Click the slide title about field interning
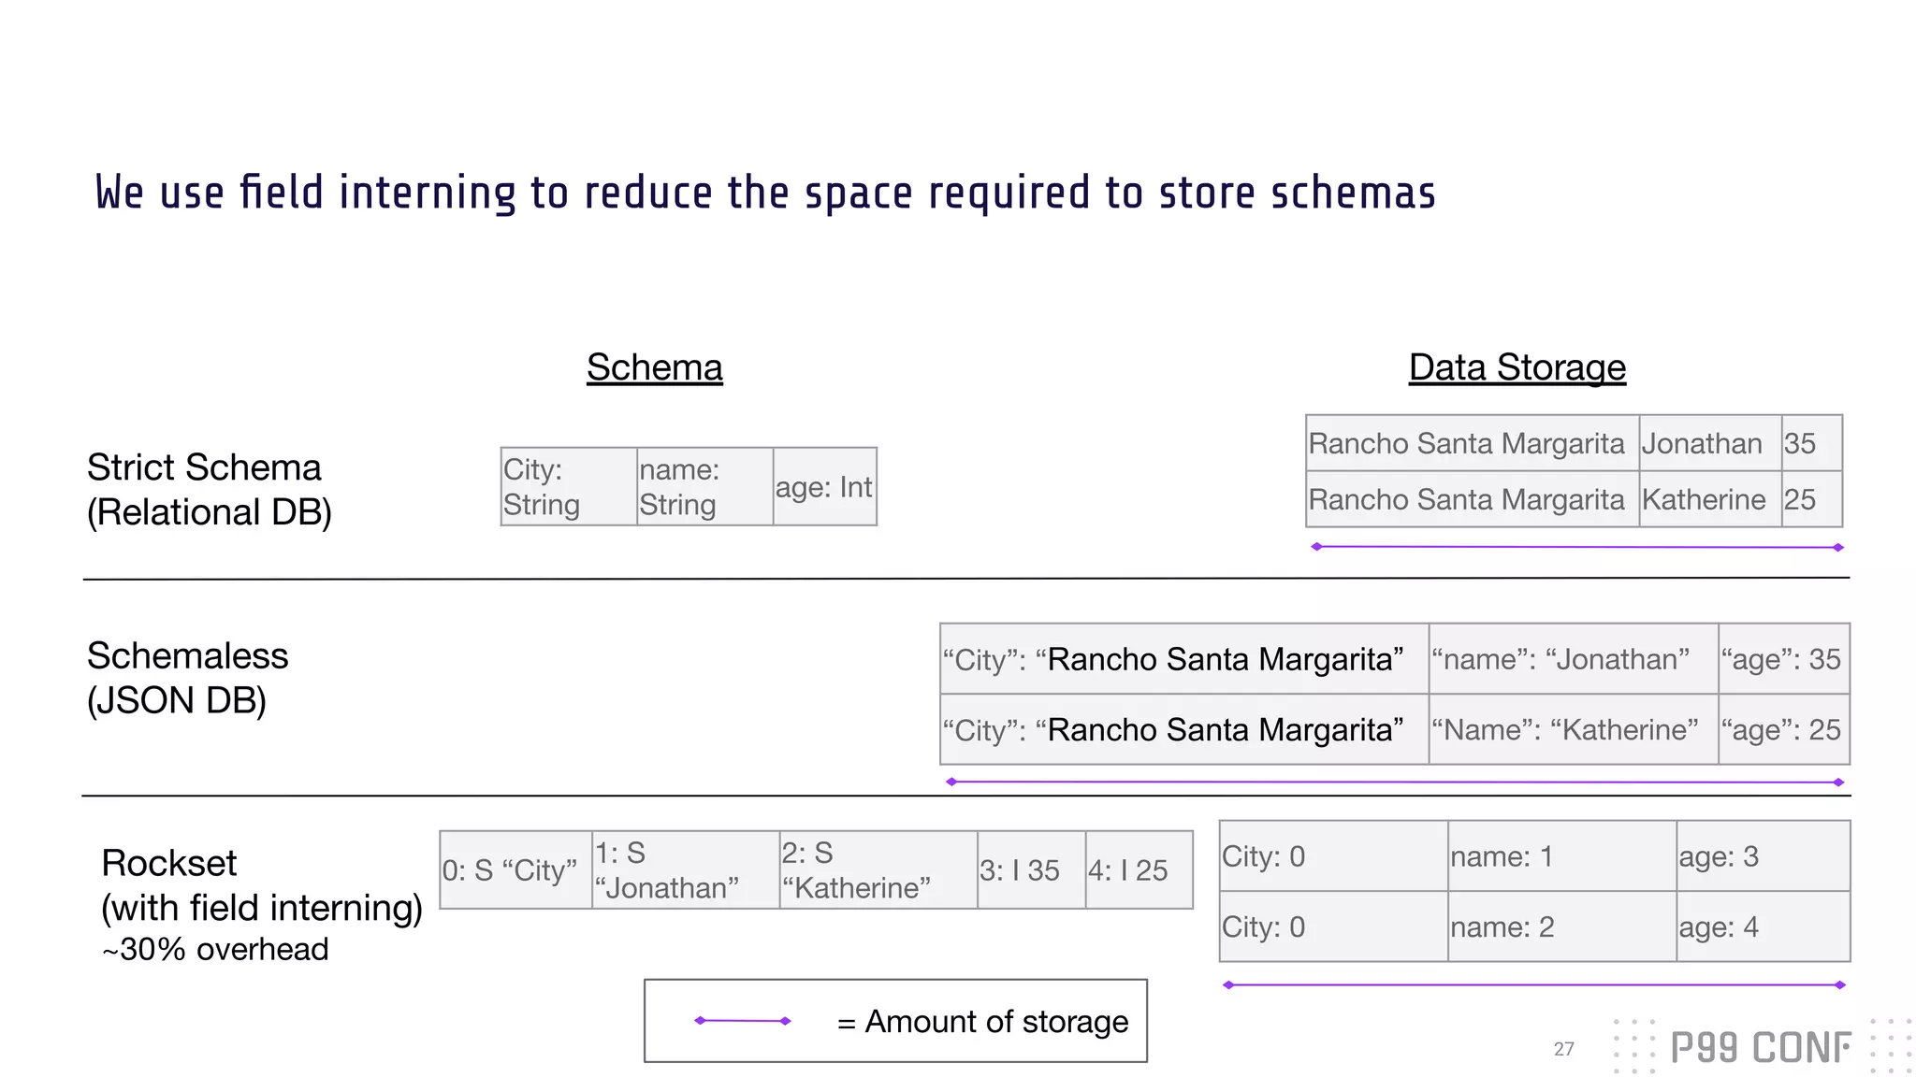The width and height of the screenshot is (1916, 1077). click(x=765, y=193)
